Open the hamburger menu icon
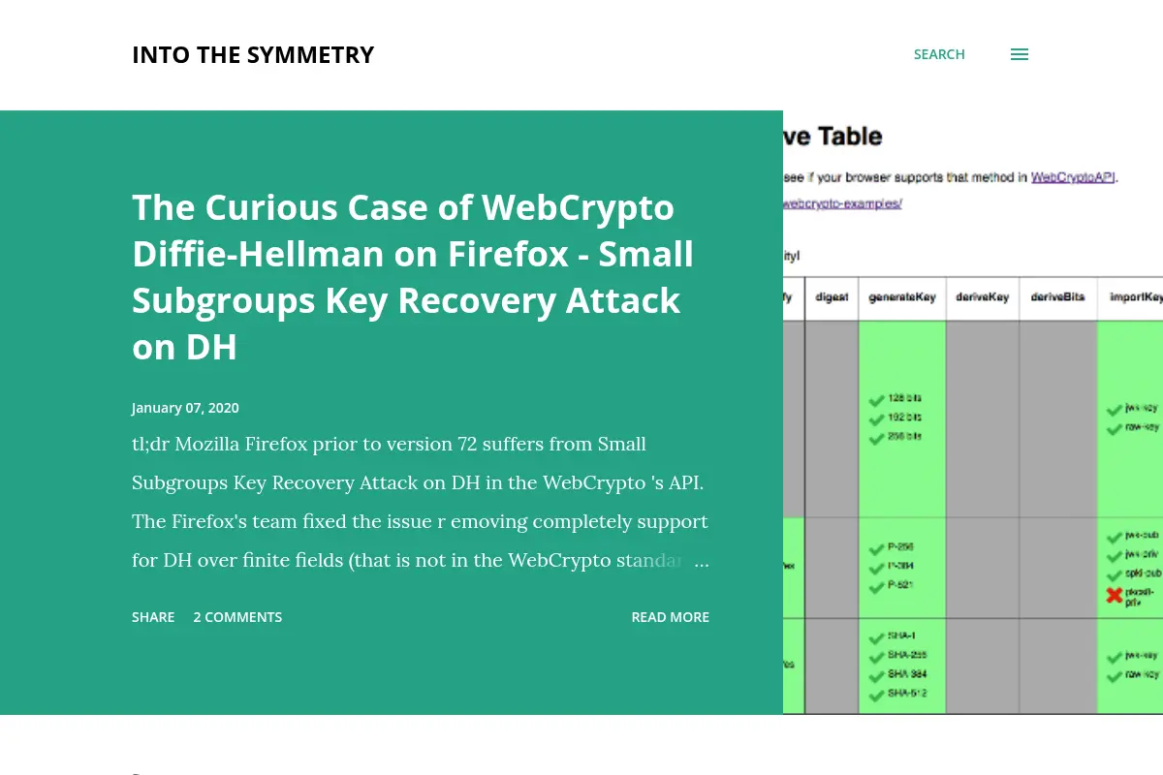 point(1020,54)
